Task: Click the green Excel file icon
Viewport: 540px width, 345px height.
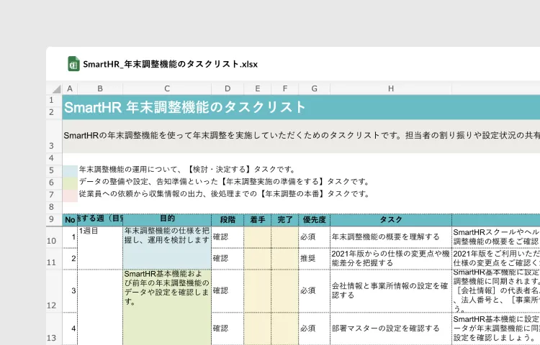Action: 73,64
